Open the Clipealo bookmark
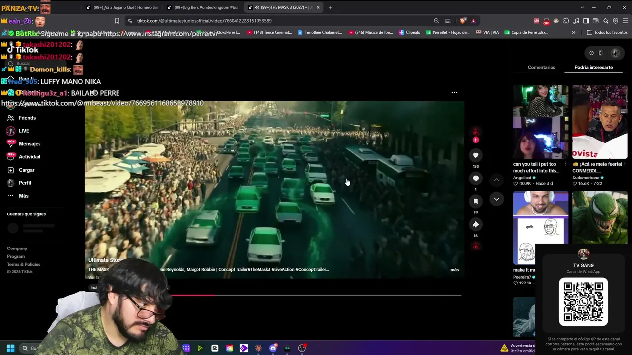 [409, 32]
